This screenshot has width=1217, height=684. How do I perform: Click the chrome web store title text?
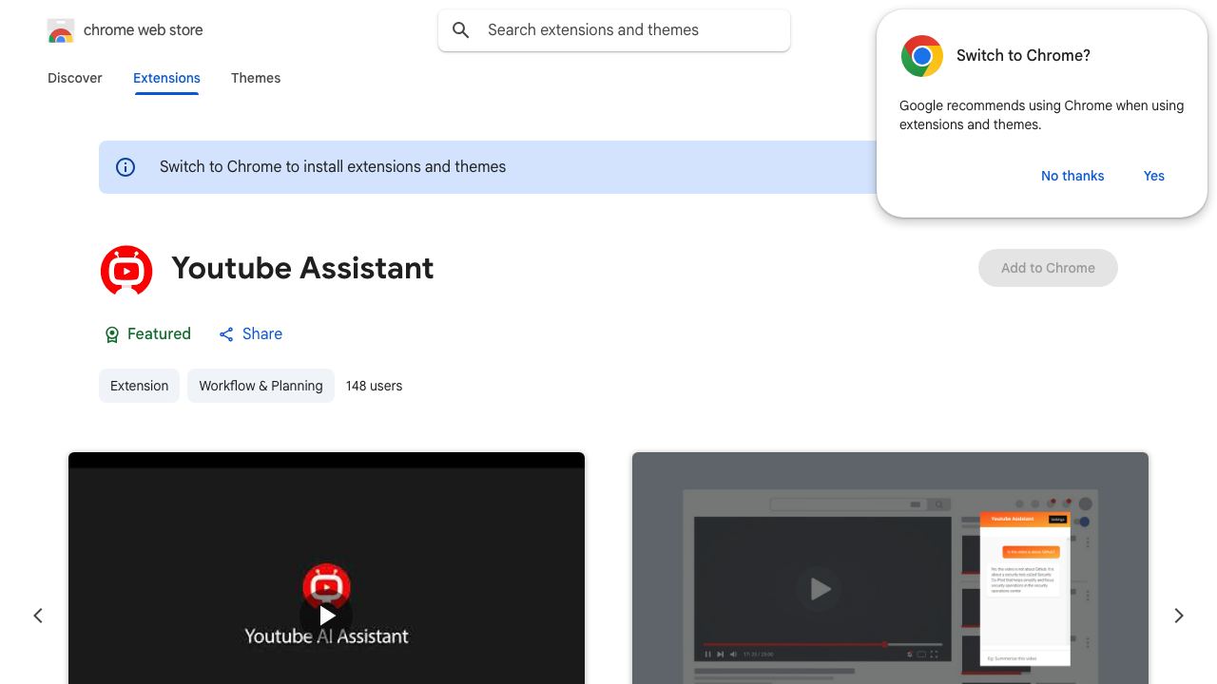tap(144, 30)
